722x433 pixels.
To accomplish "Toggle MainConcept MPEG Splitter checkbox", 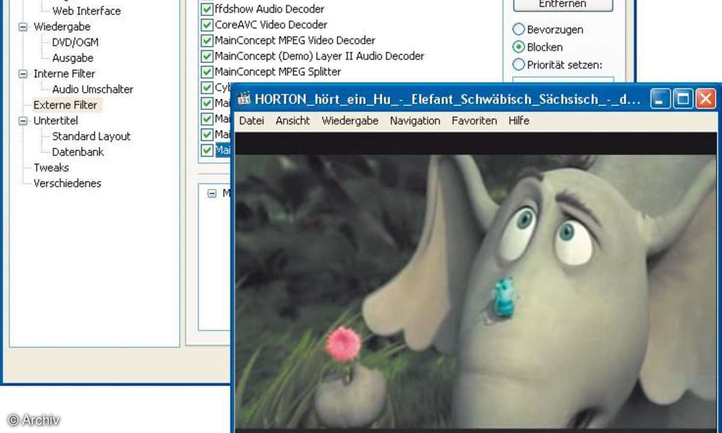I will tap(207, 72).
